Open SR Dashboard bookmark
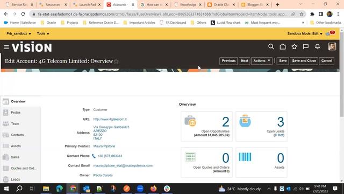 173,23
